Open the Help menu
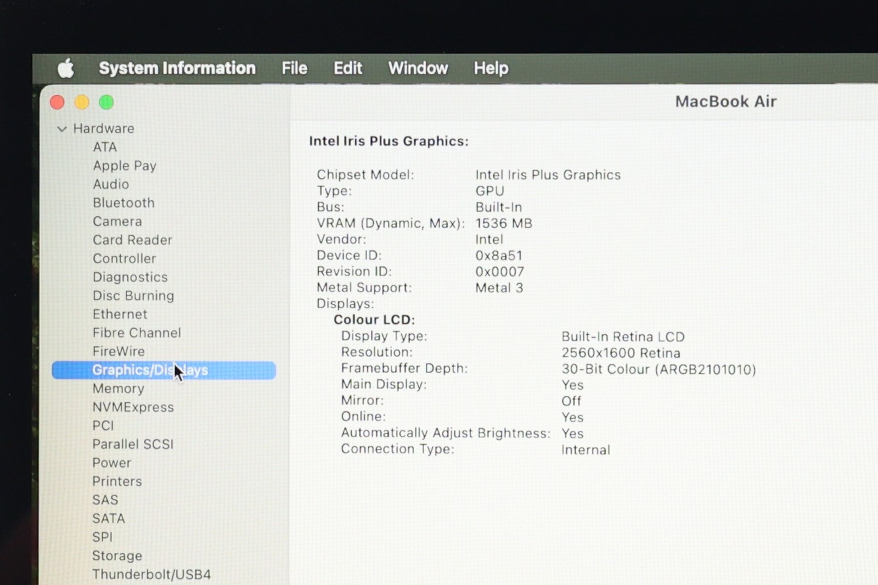The image size is (878, 585). point(491,69)
